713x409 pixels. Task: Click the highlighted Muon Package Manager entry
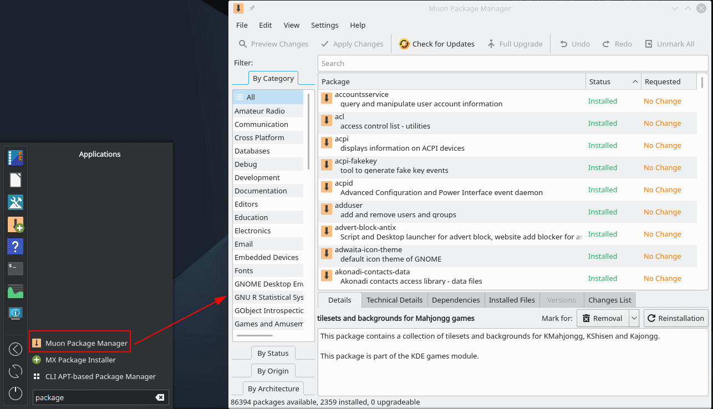(x=79, y=342)
